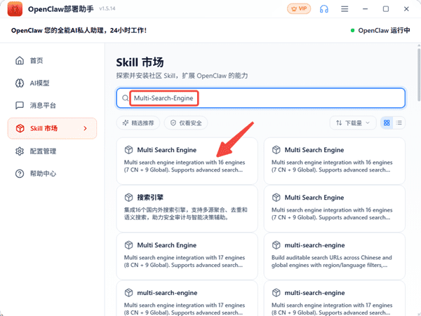This screenshot has height=316, width=421.
Task: Switch to list view layout
Action: (x=399, y=123)
